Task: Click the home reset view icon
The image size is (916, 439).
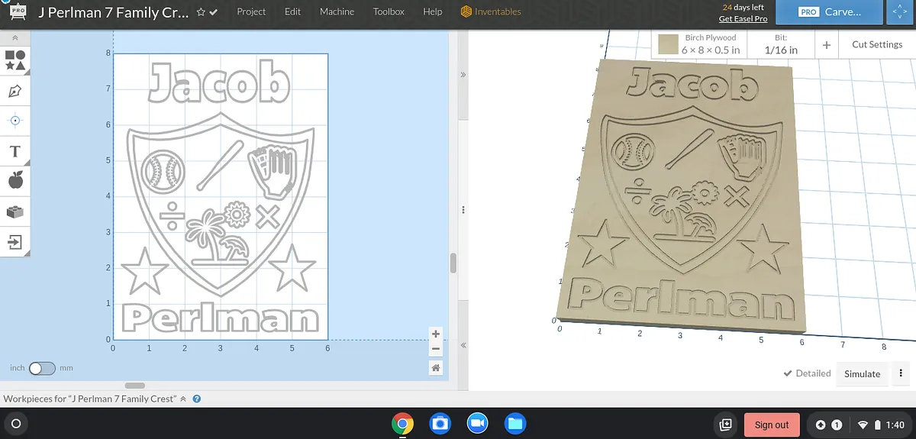Action: coord(435,368)
